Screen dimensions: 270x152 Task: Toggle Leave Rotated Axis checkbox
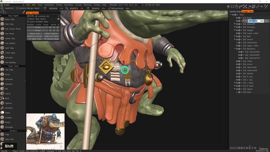(x=28, y=22)
